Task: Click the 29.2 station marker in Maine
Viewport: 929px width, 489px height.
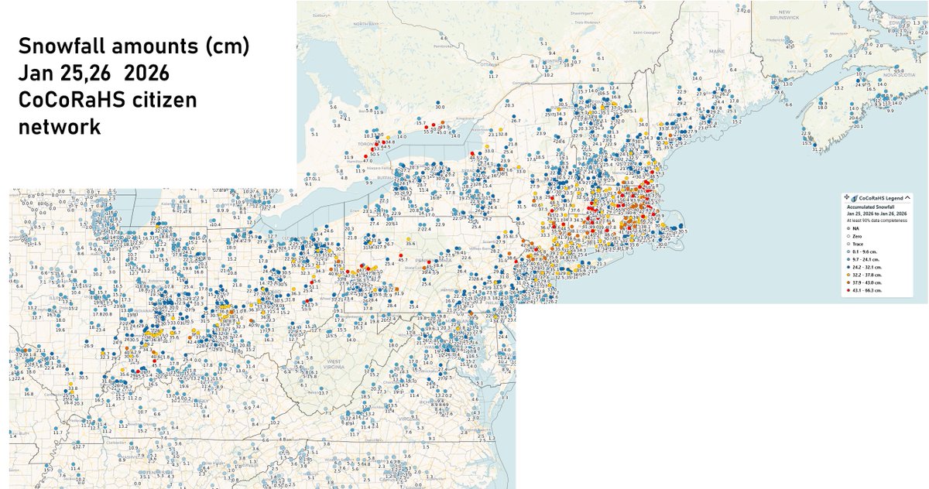Action: pyautogui.click(x=680, y=98)
